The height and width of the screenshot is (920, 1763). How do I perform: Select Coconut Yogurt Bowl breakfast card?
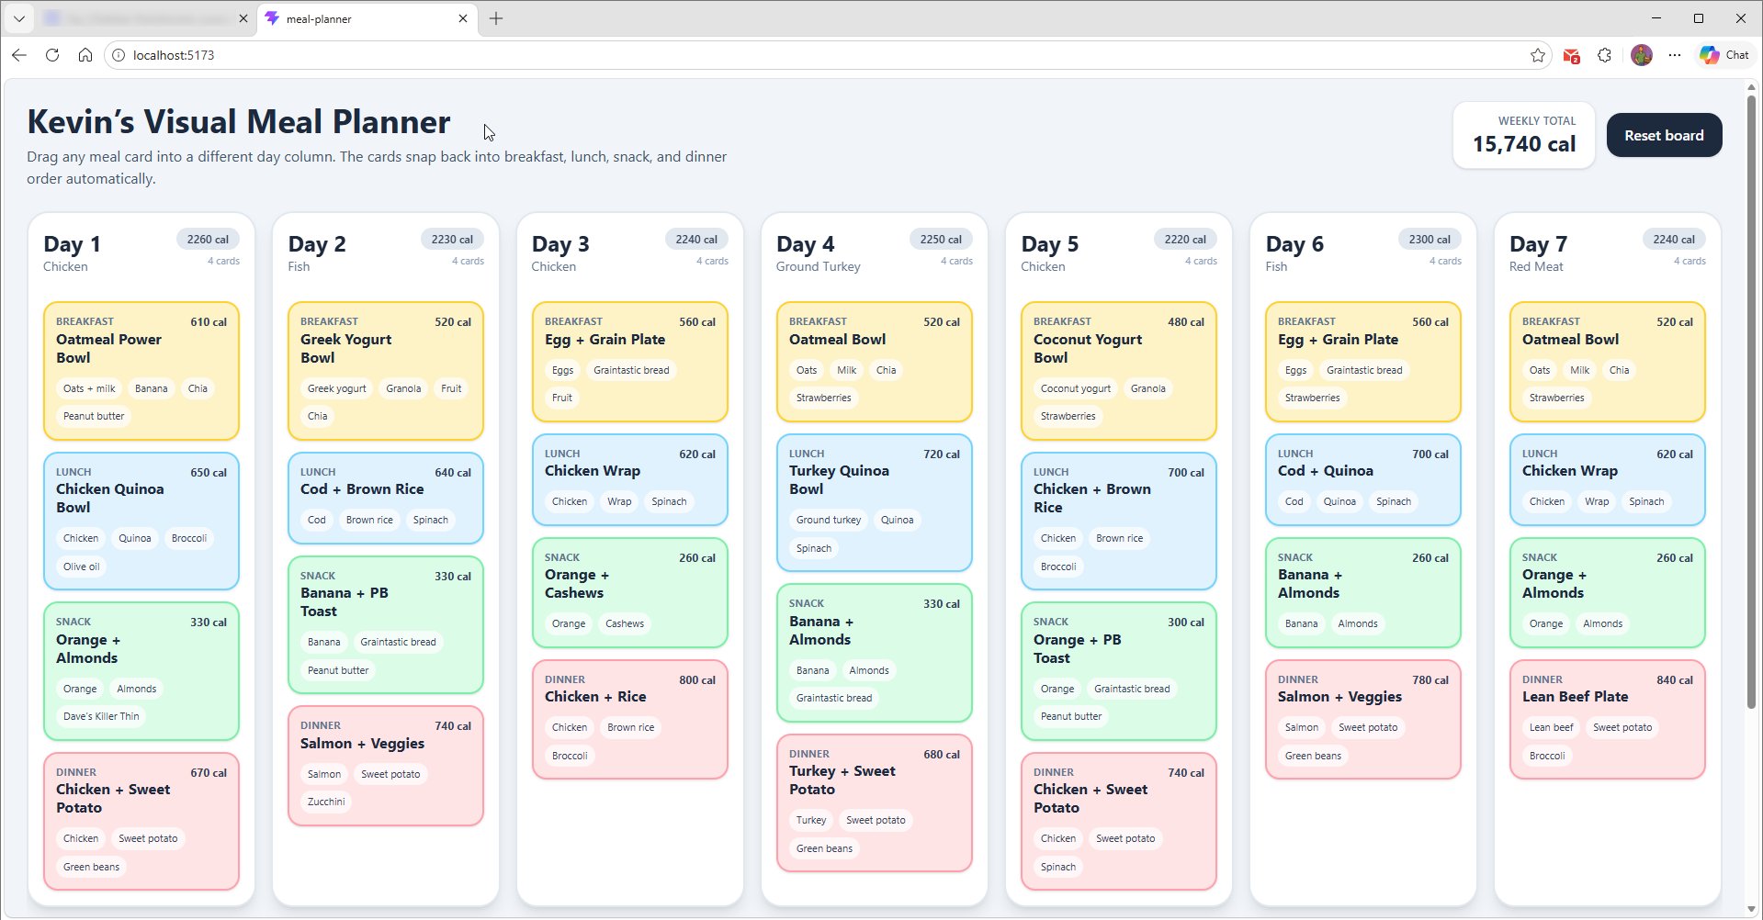pos(1119,371)
